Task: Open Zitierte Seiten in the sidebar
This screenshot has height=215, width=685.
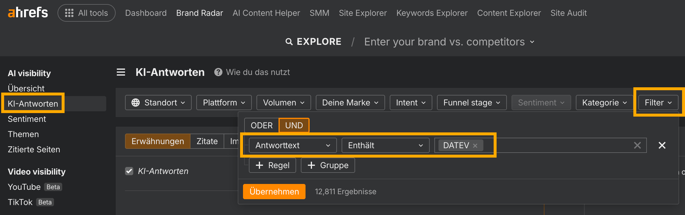Action: click(34, 149)
